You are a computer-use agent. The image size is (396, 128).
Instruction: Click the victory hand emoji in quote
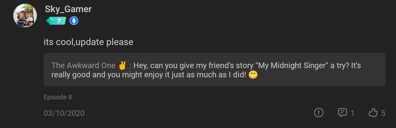122,65
